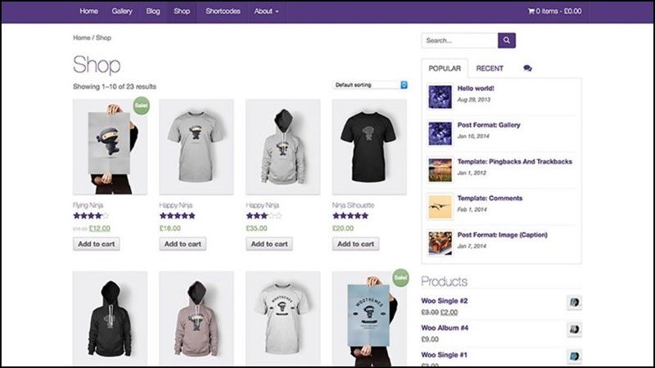This screenshot has height=368, width=655.
Task: Click the Template: Comments post thumbnail
Action: point(440,206)
